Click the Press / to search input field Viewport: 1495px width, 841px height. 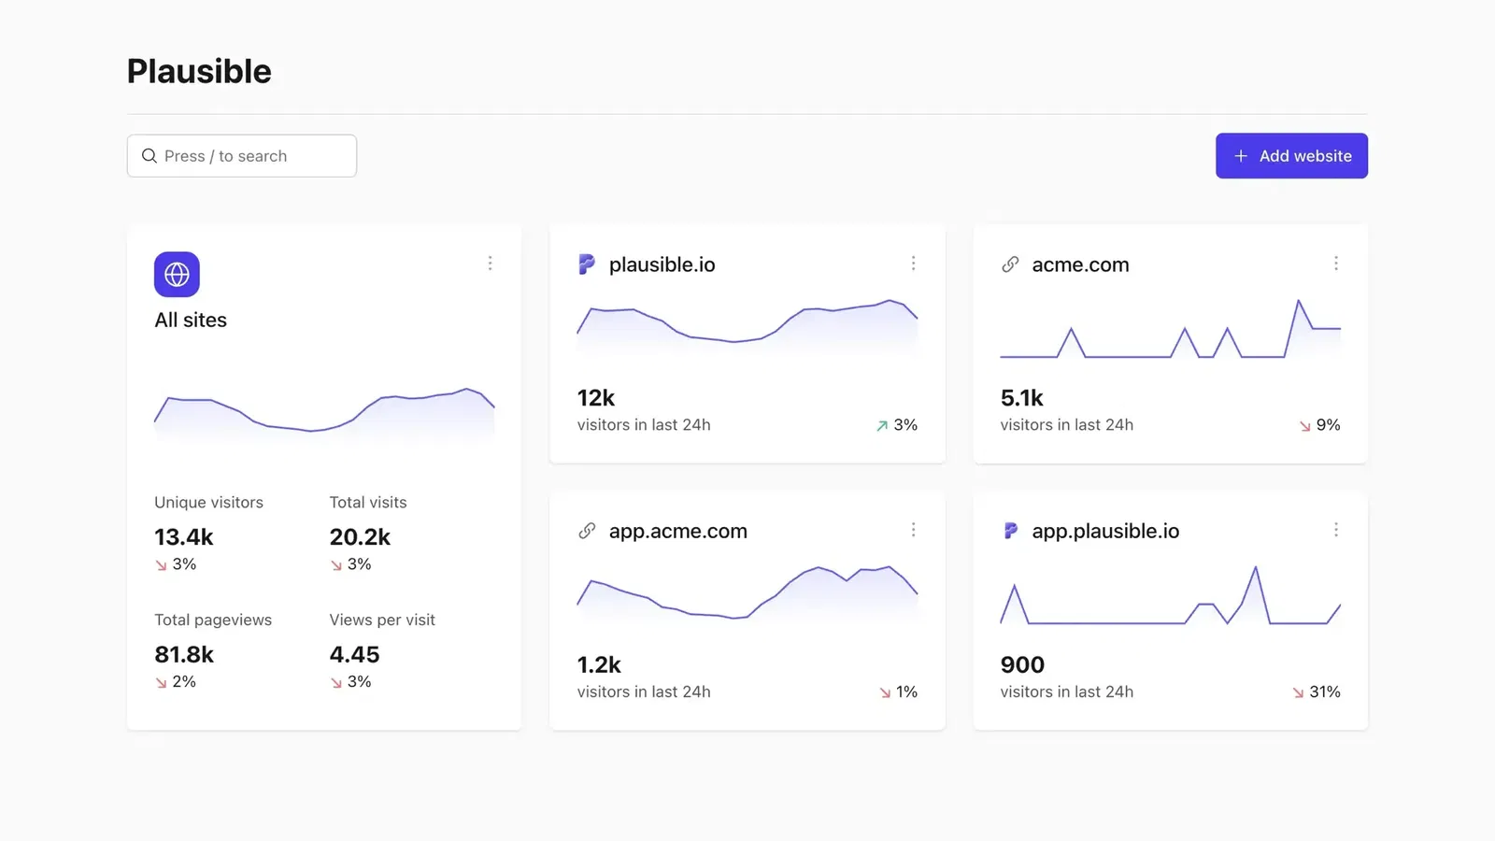tap(241, 155)
